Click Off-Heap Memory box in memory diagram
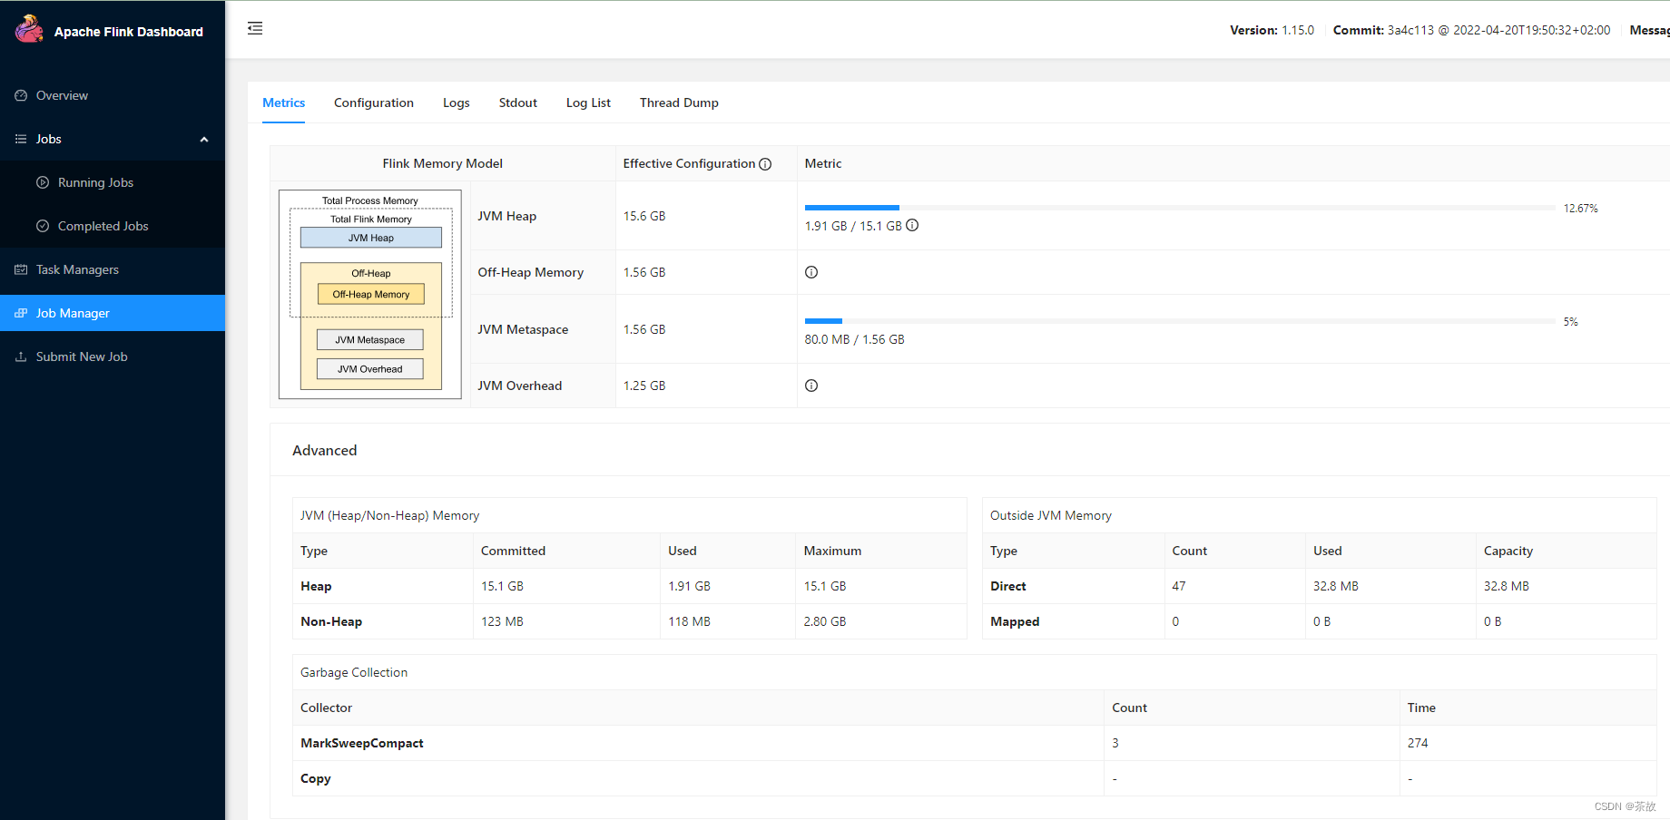This screenshot has height=820, width=1670. tap(371, 294)
